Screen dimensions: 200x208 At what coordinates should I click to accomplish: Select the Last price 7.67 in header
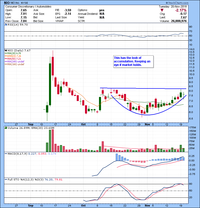(183, 17)
